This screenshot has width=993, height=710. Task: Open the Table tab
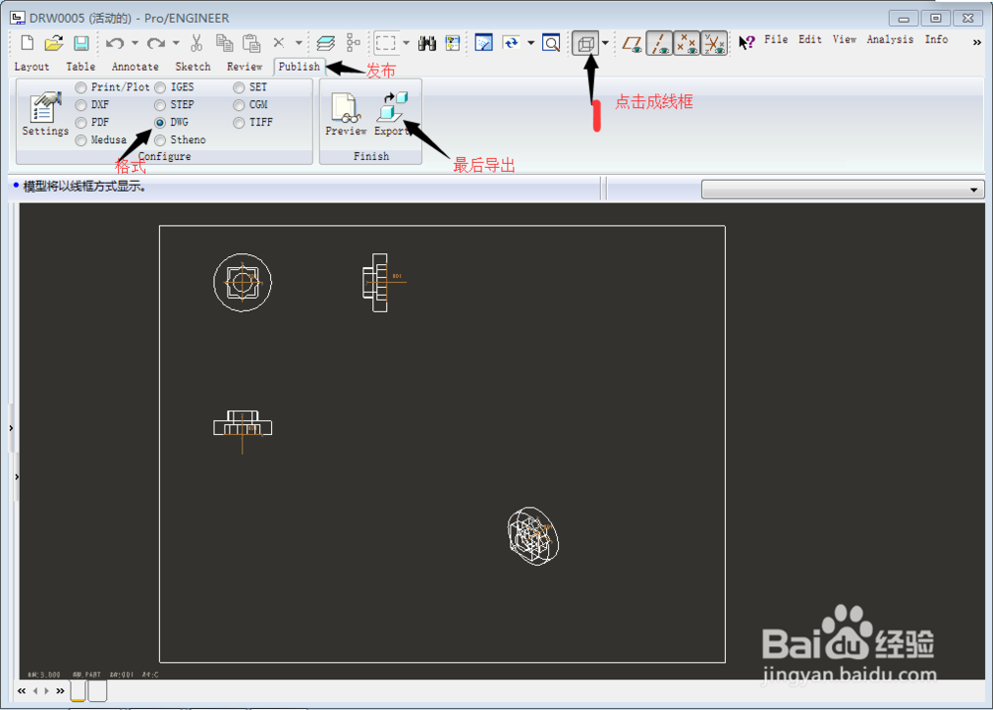point(80,67)
